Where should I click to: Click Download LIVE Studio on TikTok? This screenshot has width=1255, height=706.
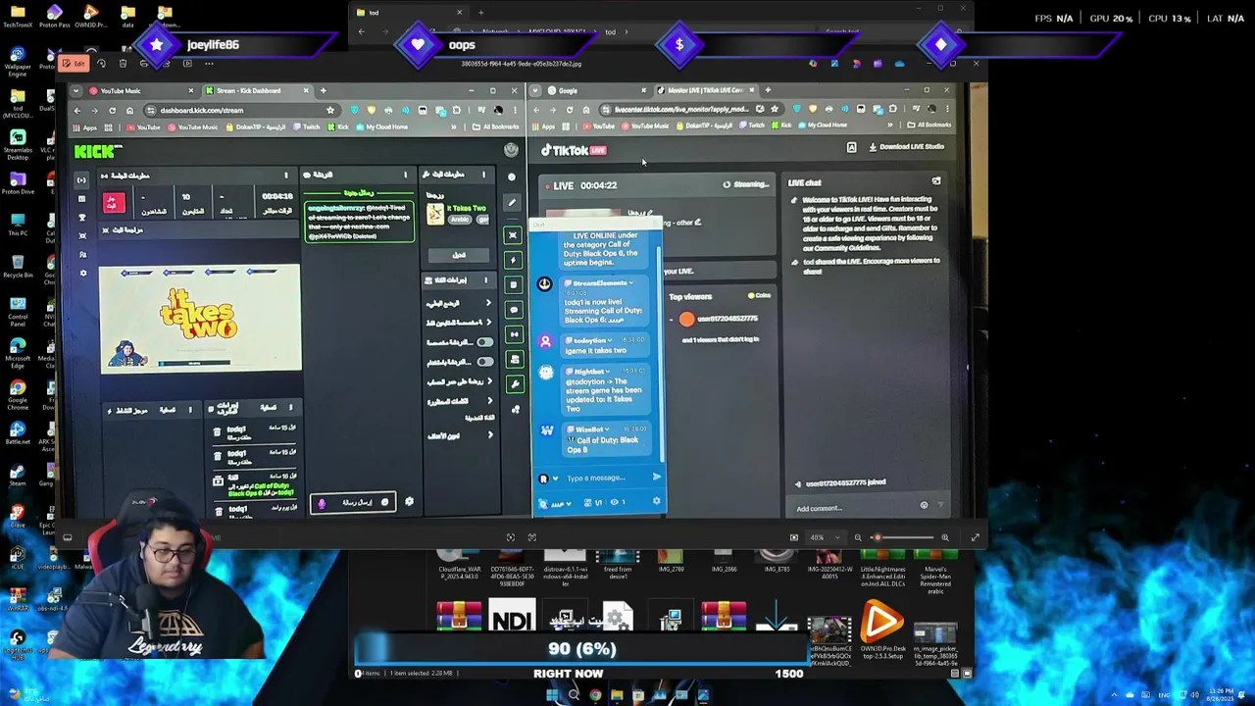pos(907,147)
